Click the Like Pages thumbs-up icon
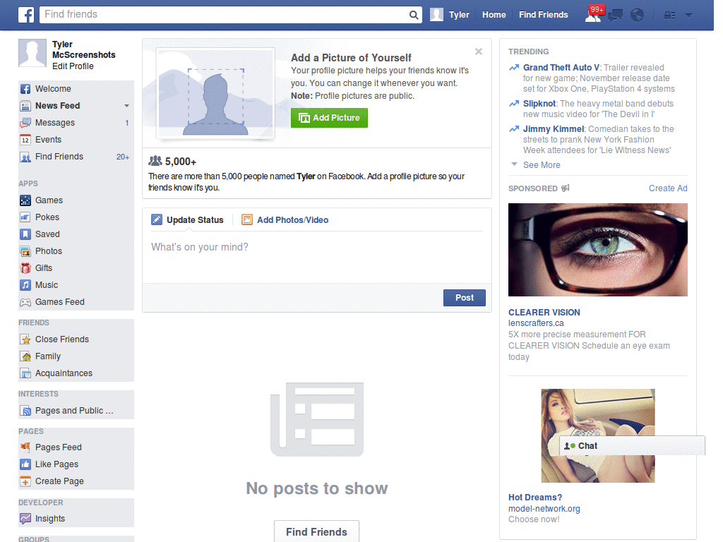 tap(25, 464)
